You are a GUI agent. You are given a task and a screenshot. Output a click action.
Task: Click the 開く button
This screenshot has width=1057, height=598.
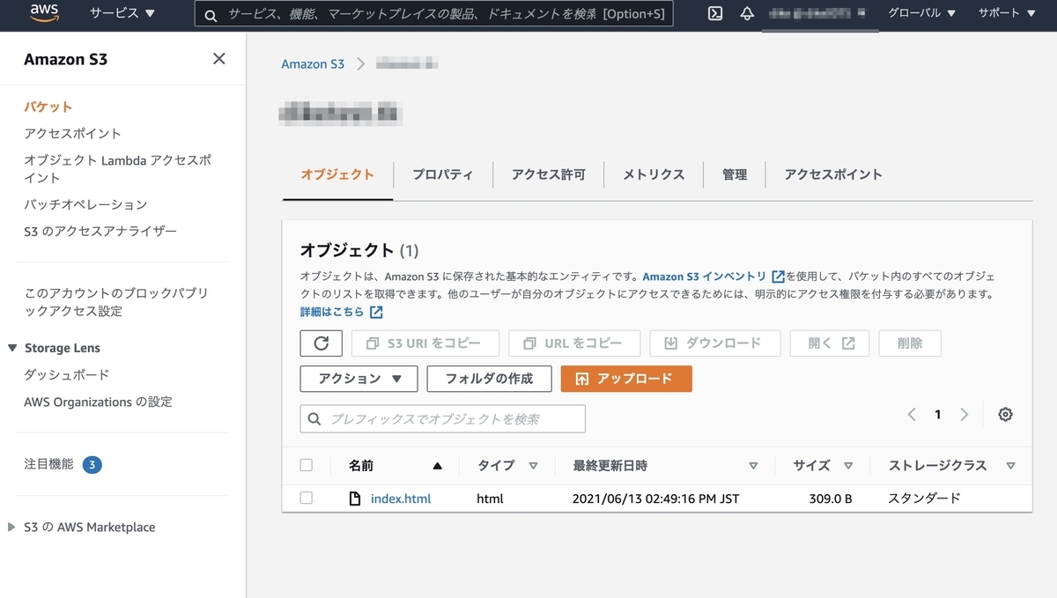point(830,343)
